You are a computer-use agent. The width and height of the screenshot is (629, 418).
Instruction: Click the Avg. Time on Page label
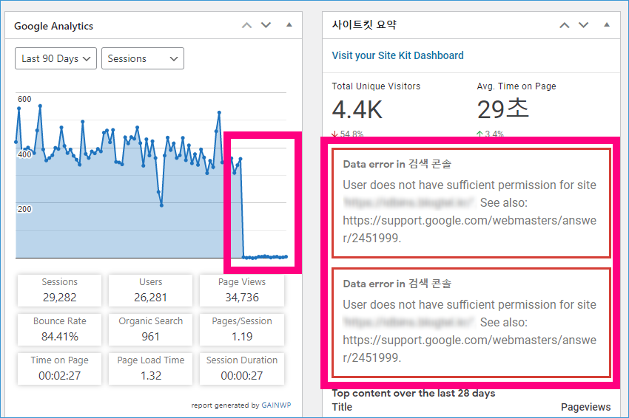coord(517,86)
